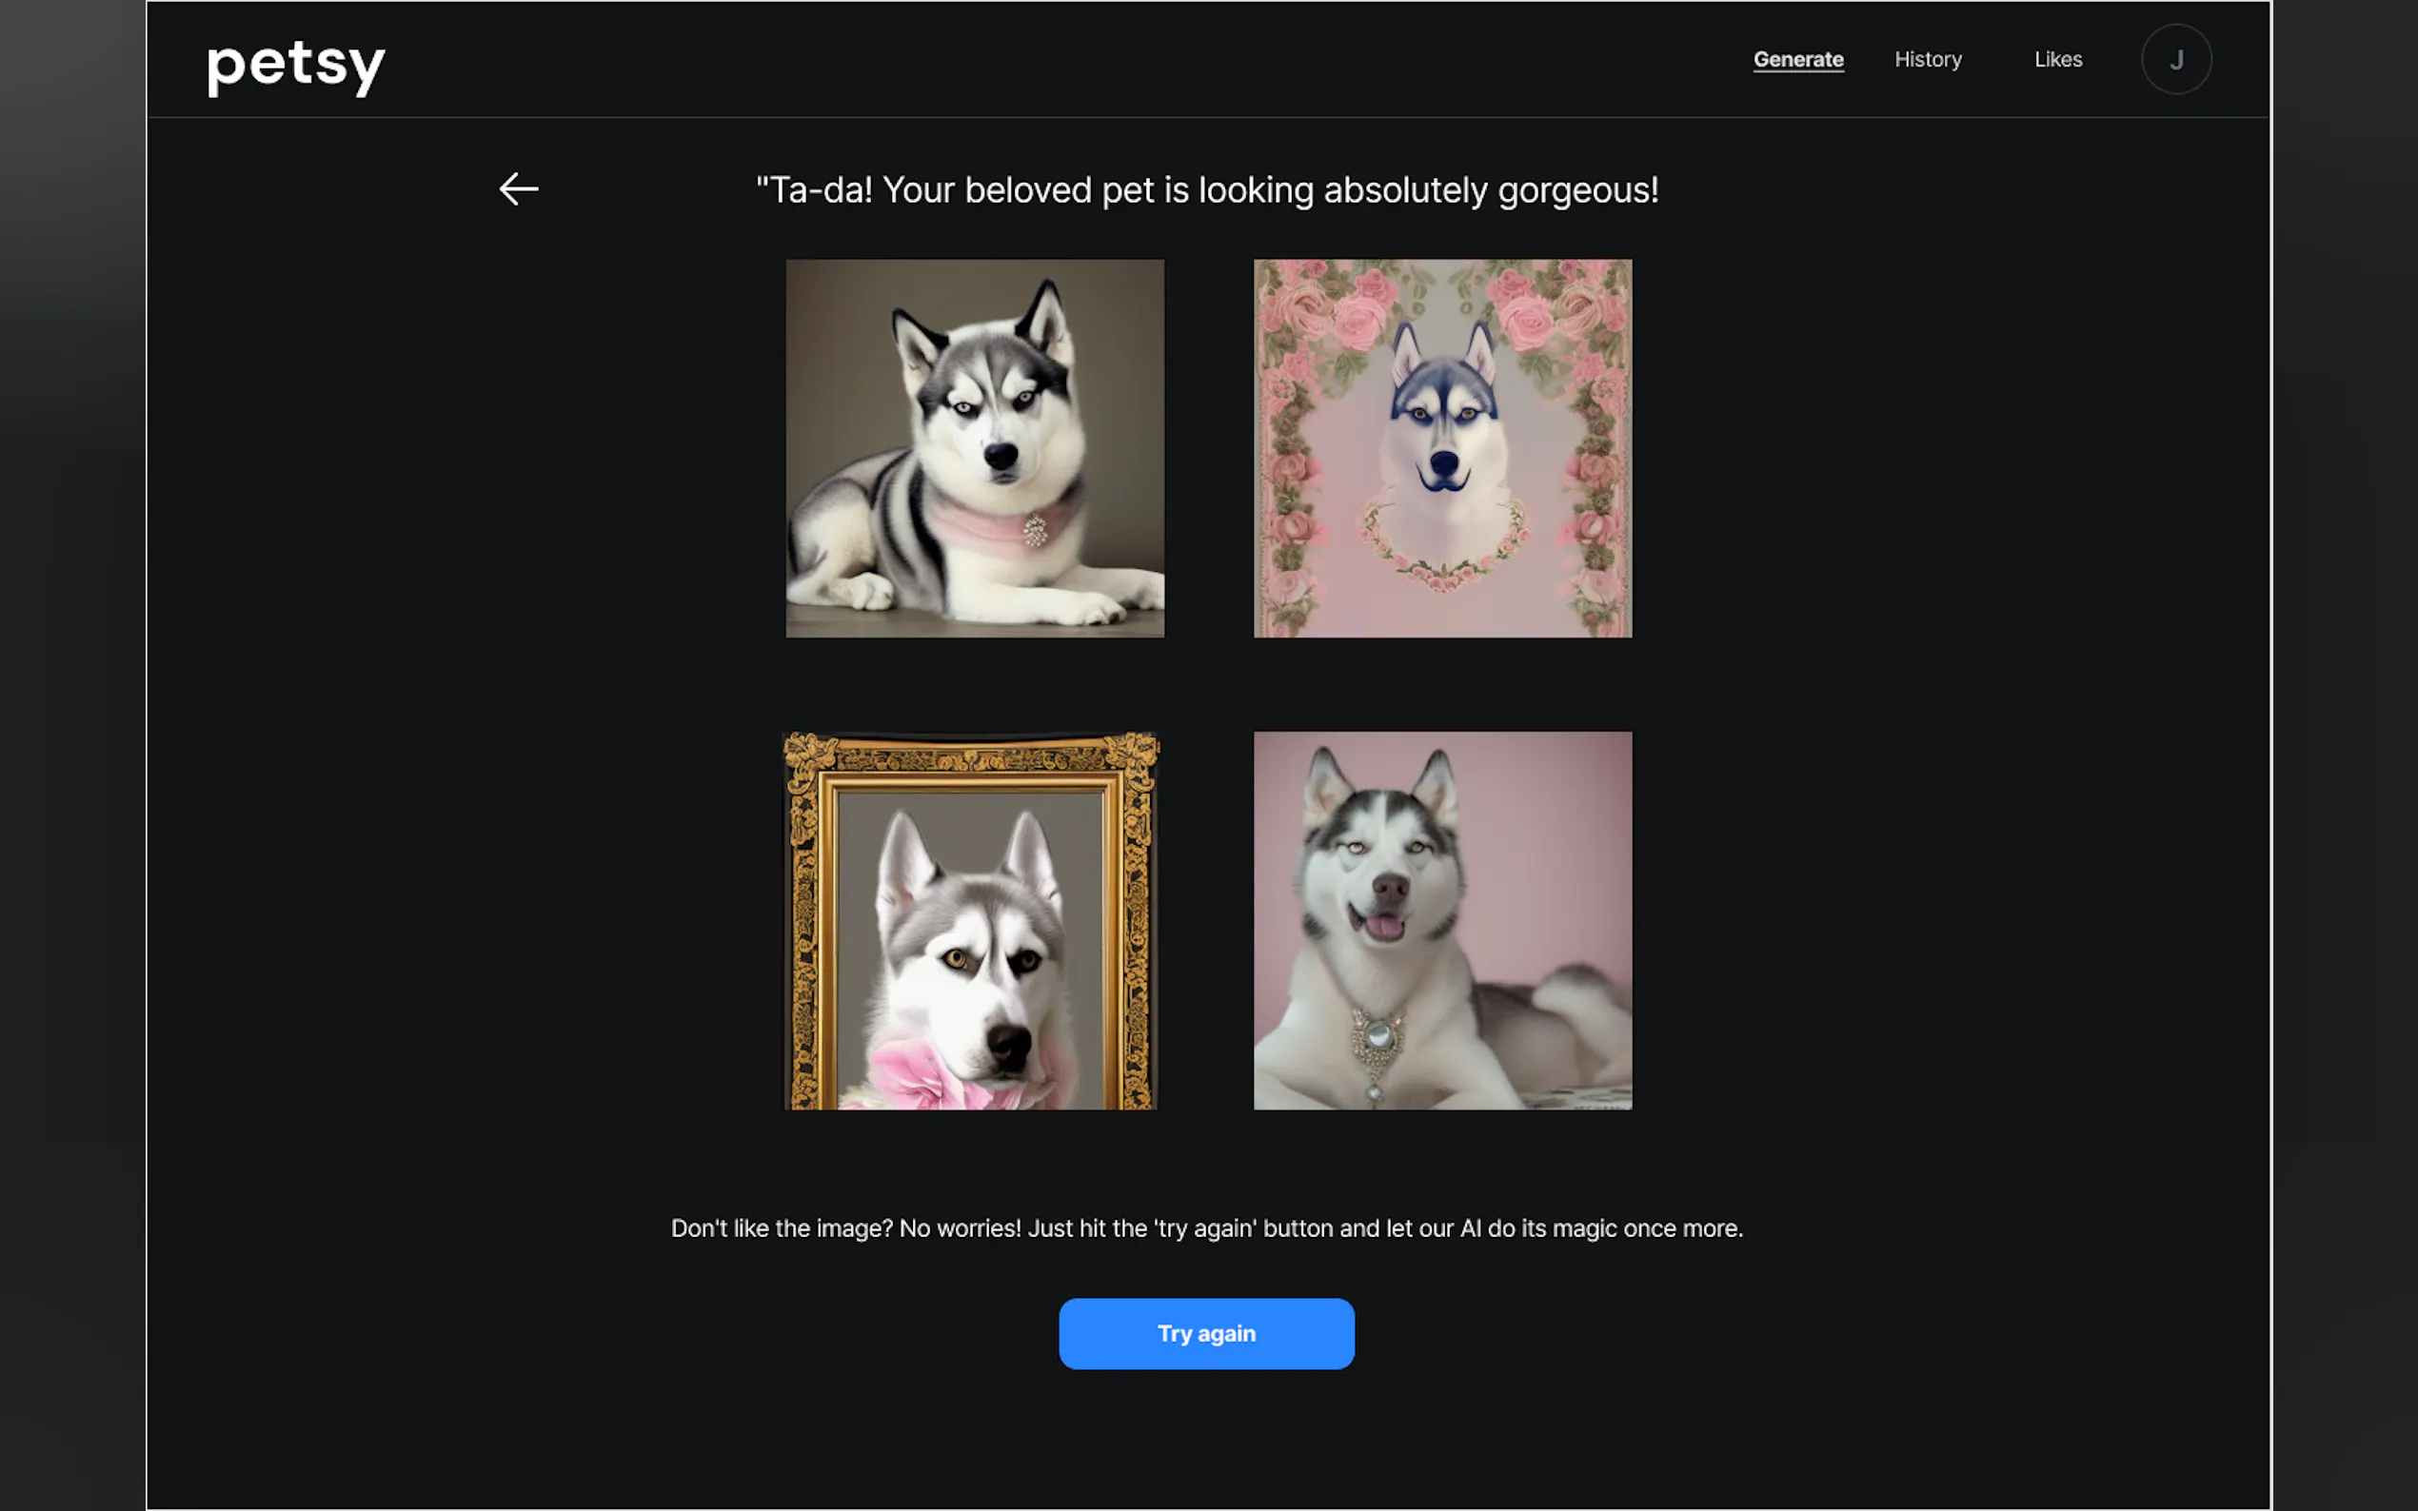Image resolution: width=2418 pixels, height=1511 pixels.
Task: Select the husky with rose floral border image
Action: (1442, 449)
